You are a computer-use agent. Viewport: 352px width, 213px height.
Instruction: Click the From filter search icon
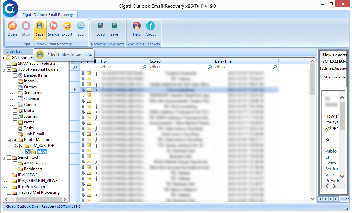tap(145, 67)
